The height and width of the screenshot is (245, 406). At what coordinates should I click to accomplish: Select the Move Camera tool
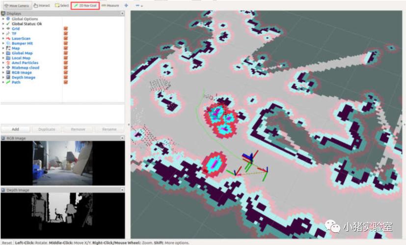(17, 6)
